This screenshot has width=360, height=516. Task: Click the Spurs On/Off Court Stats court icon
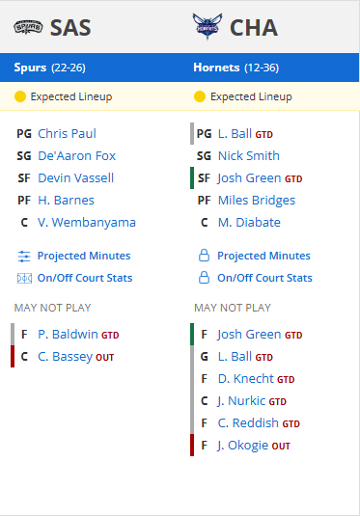pos(24,279)
